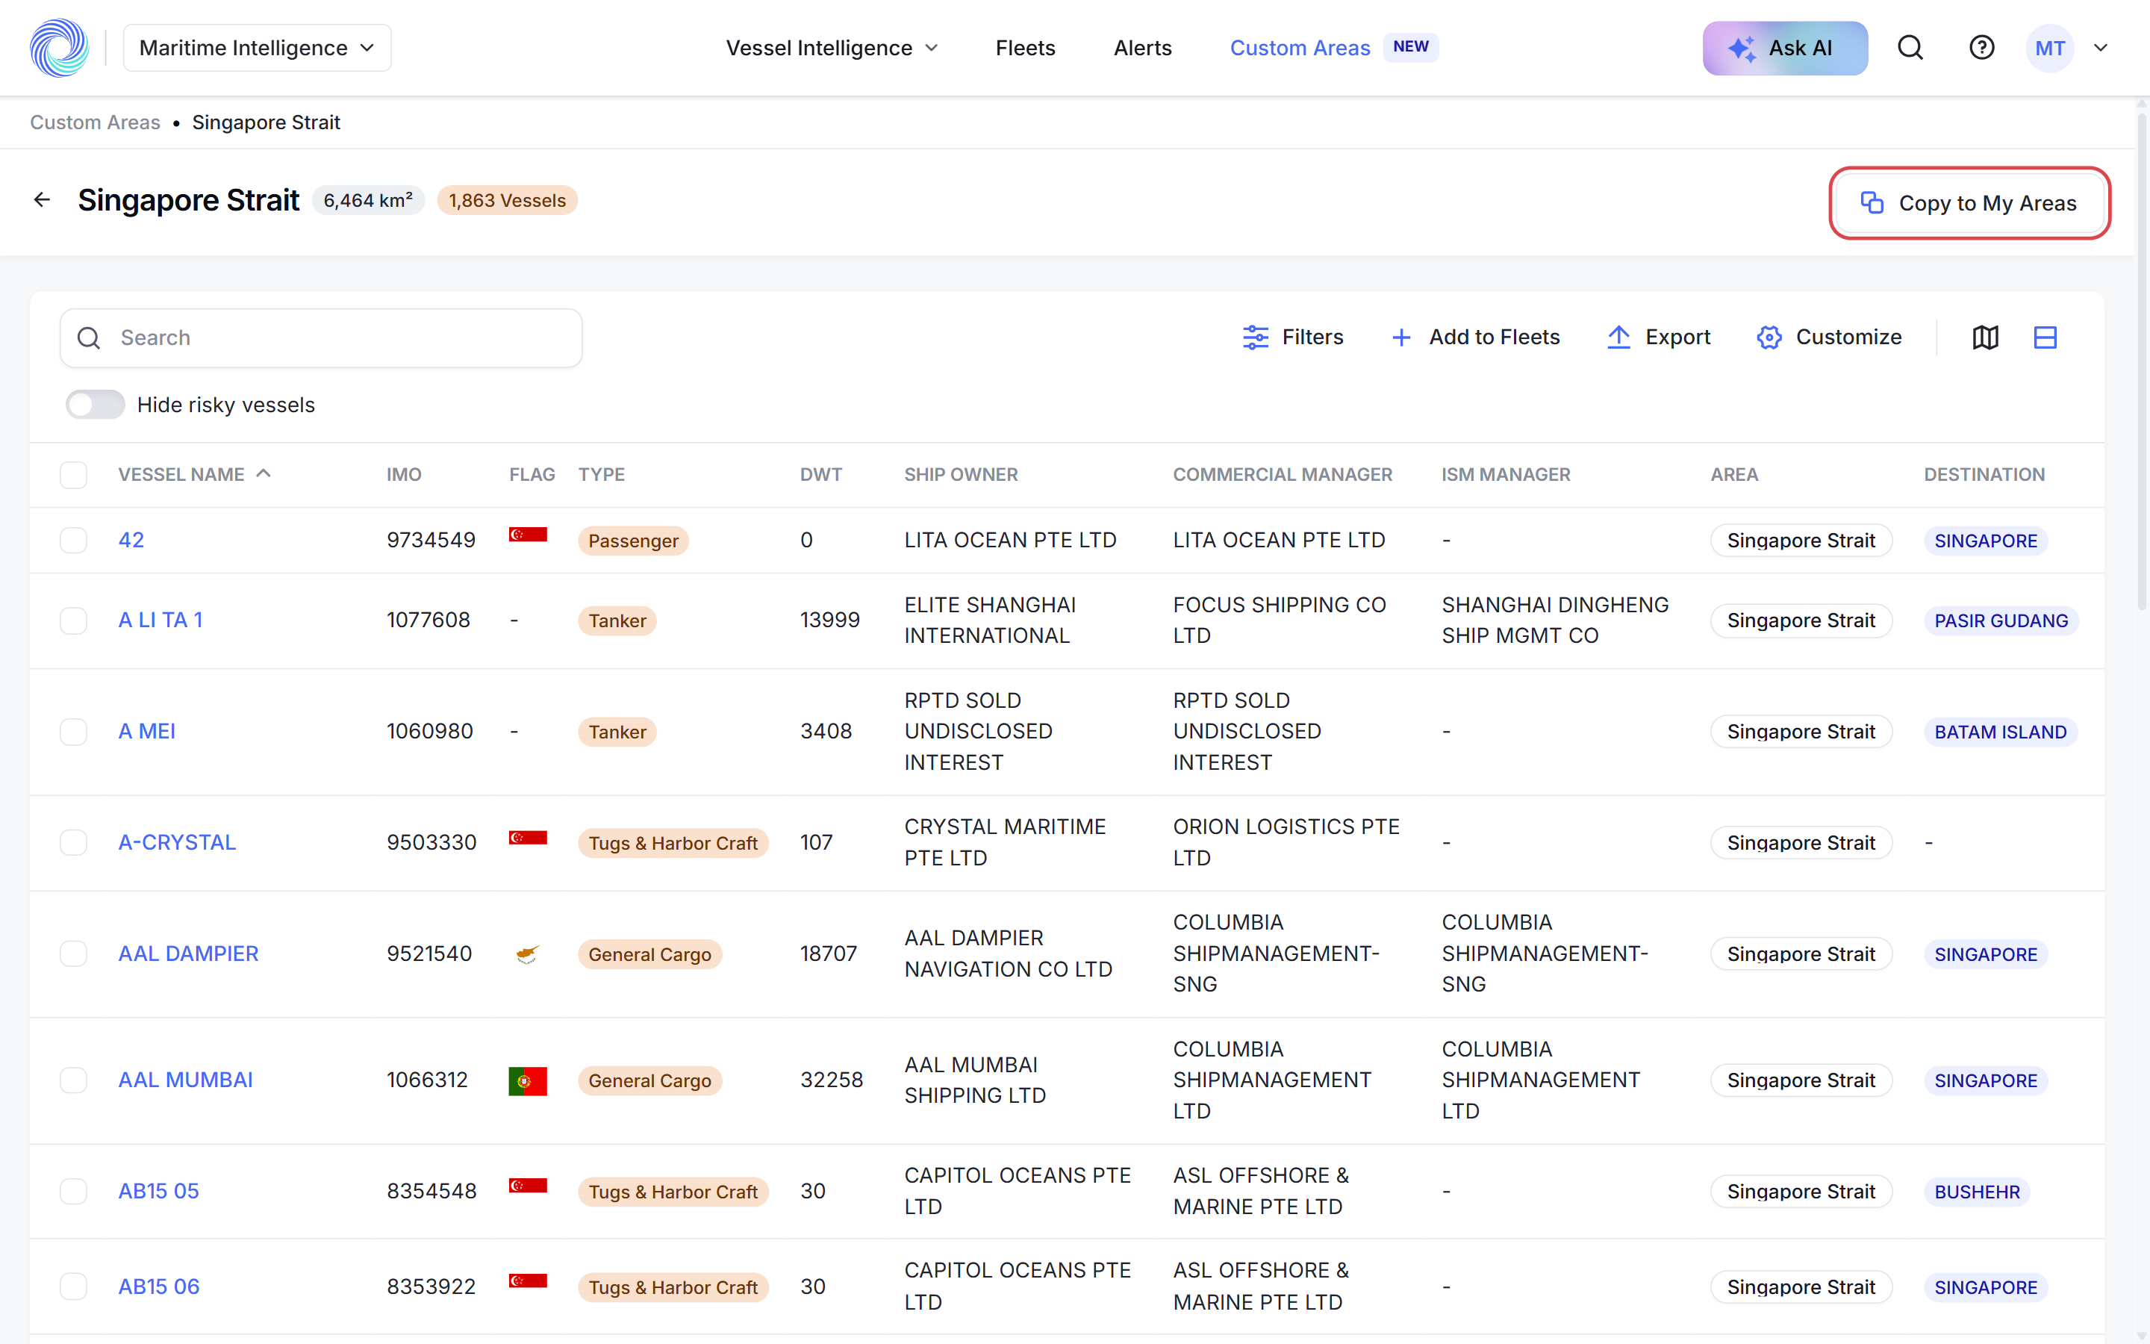Open the help question mark icon
The image size is (2150, 1344).
(x=1981, y=48)
